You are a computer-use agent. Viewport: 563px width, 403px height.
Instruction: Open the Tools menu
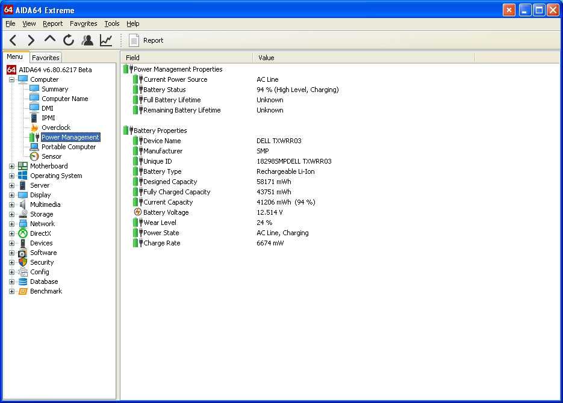[111, 23]
